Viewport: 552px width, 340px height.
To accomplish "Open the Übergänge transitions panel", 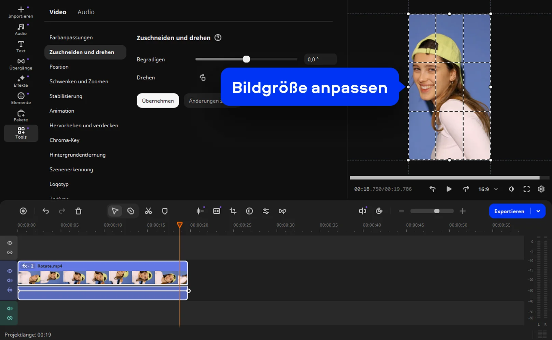I will click(x=21, y=64).
